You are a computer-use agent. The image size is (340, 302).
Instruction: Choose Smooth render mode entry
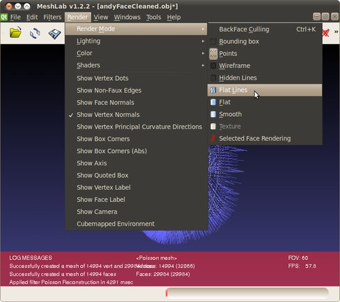(265, 114)
